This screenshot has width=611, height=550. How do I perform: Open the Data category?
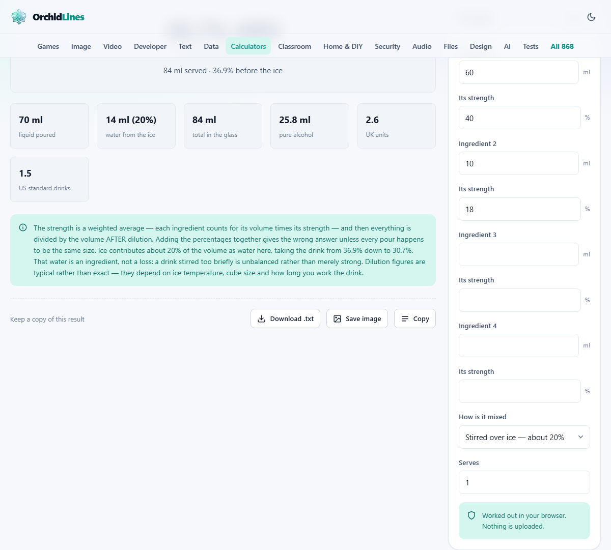pos(211,46)
